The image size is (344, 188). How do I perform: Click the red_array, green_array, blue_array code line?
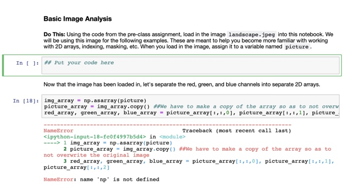(x=191, y=113)
